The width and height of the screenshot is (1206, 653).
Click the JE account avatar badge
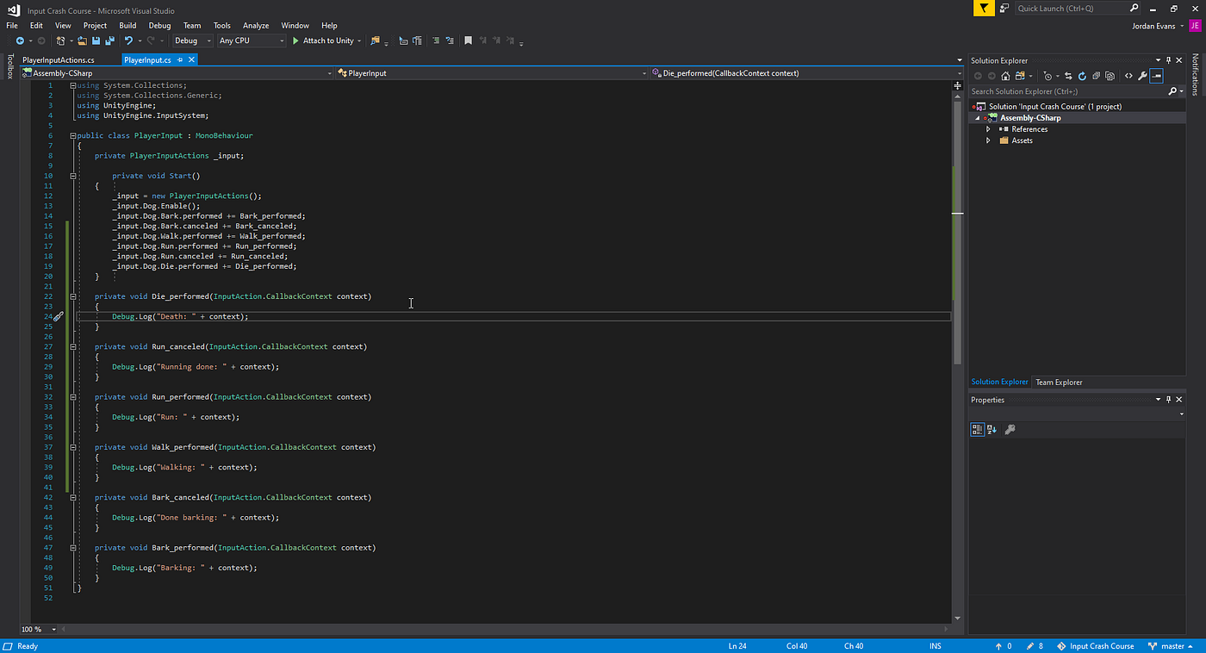(x=1195, y=26)
